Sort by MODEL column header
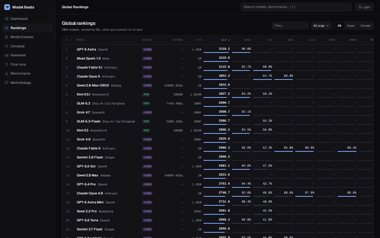 [81, 40]
